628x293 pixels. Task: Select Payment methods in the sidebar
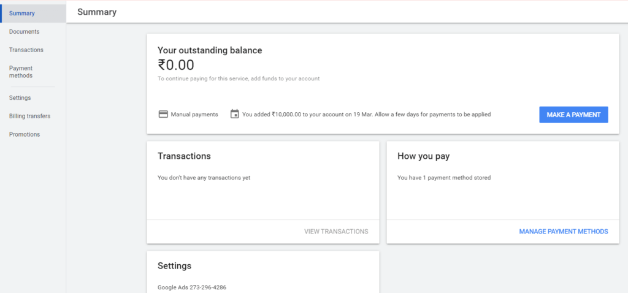21,72
